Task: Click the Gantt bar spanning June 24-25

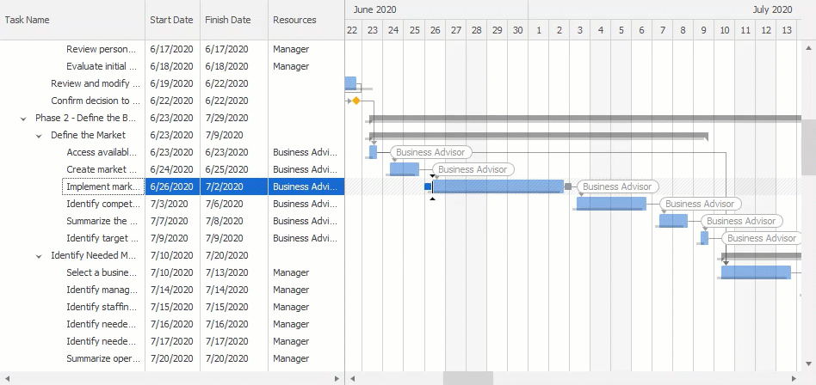Action: click(405, 168)
